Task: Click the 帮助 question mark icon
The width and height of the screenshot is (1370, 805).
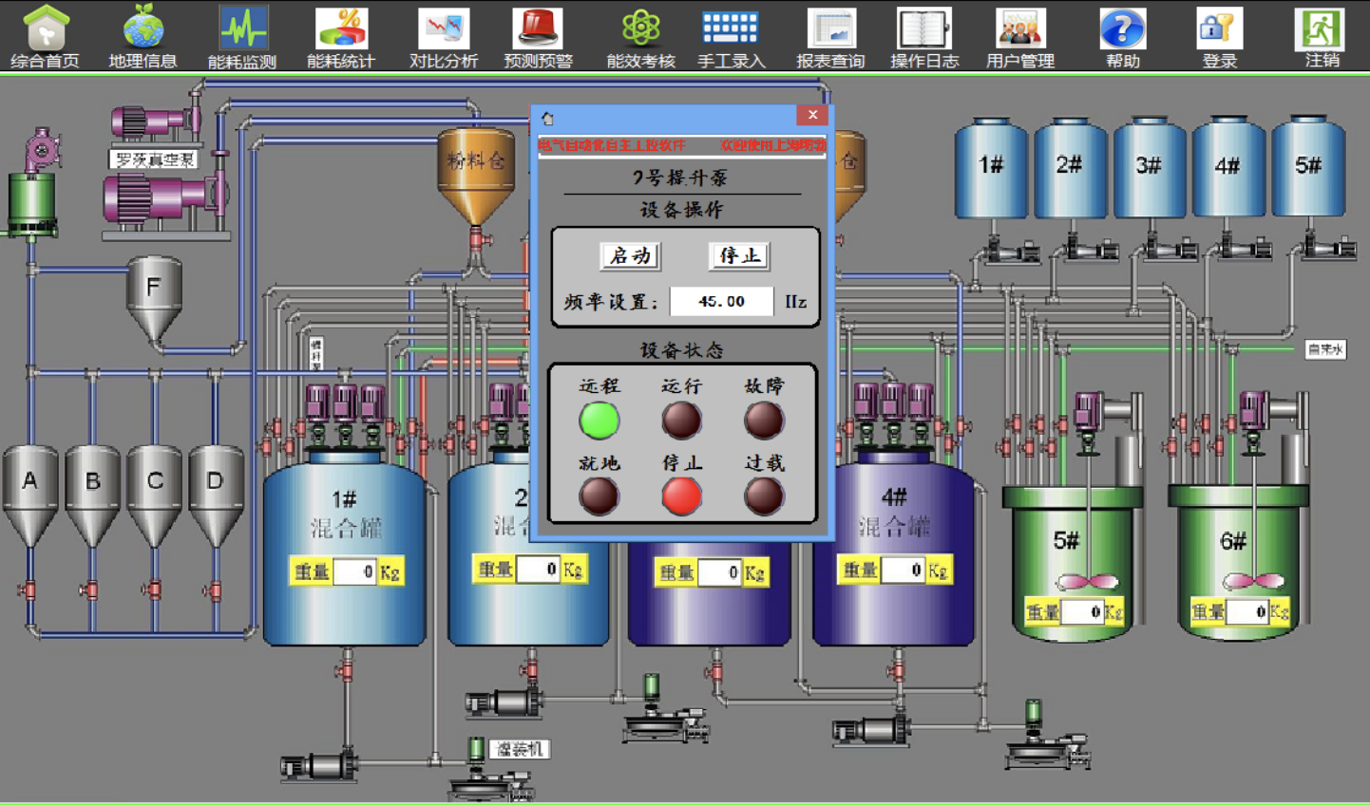Action: 1122,28
